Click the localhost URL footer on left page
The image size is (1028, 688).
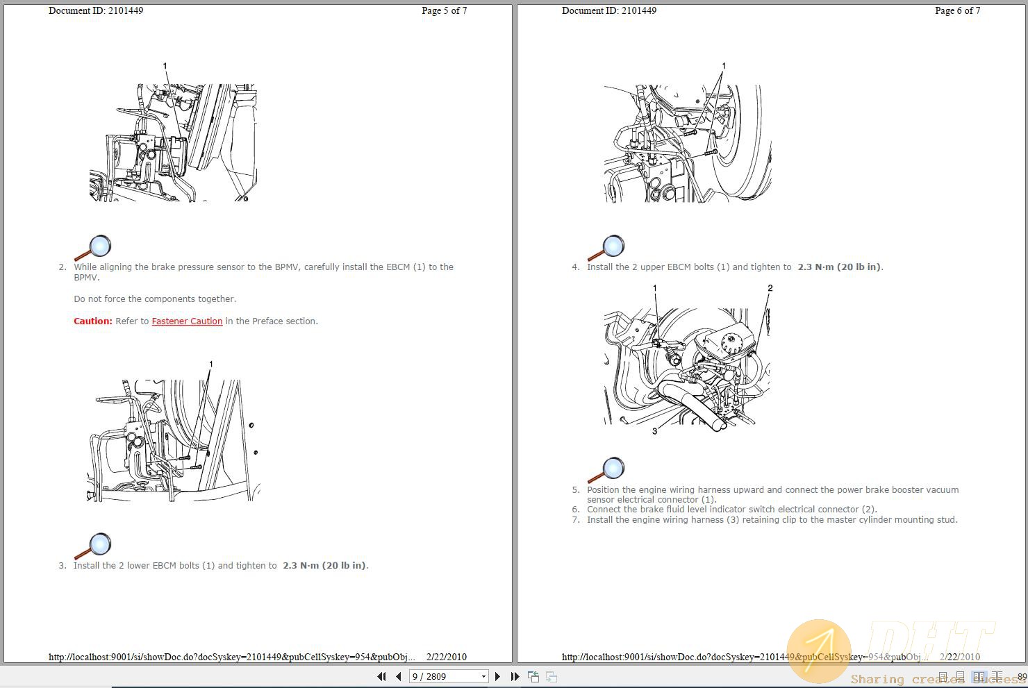(232, 657)
